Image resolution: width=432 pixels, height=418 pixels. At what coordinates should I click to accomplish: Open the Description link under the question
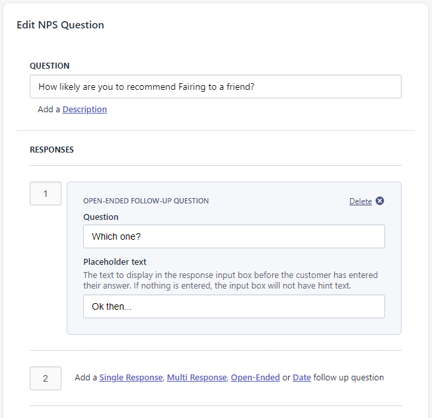tap(85, 110)
